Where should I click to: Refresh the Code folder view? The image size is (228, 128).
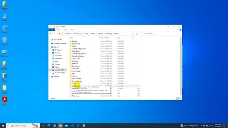coord(136,34)
